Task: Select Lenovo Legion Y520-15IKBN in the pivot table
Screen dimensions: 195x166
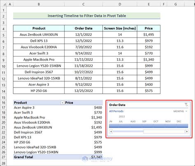Action: pyautogui.click(x=39, y=152)
